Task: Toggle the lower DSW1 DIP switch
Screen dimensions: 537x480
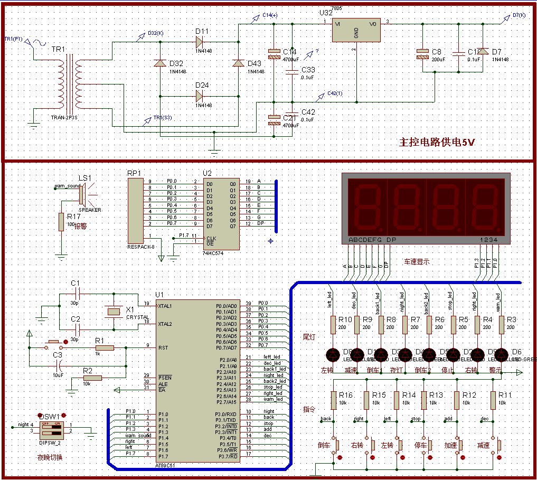Action: (51, 433)
